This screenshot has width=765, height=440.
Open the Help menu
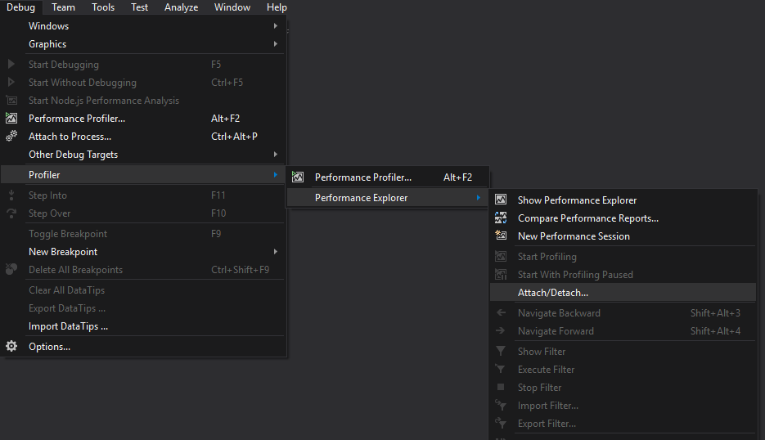[x=277, y=7]
